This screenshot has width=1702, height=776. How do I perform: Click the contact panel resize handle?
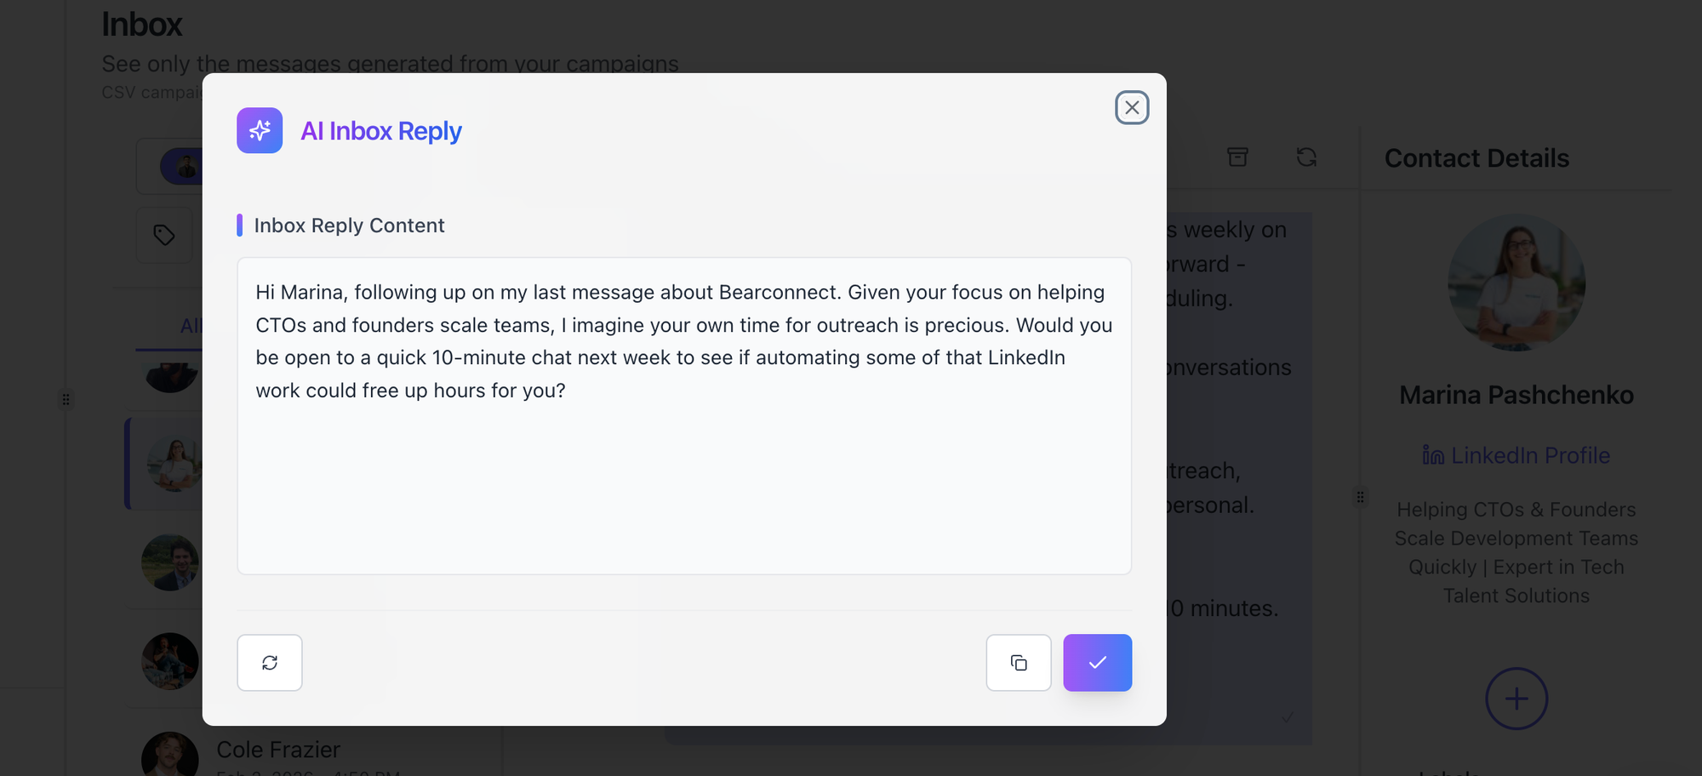[x=1360, y=497]
